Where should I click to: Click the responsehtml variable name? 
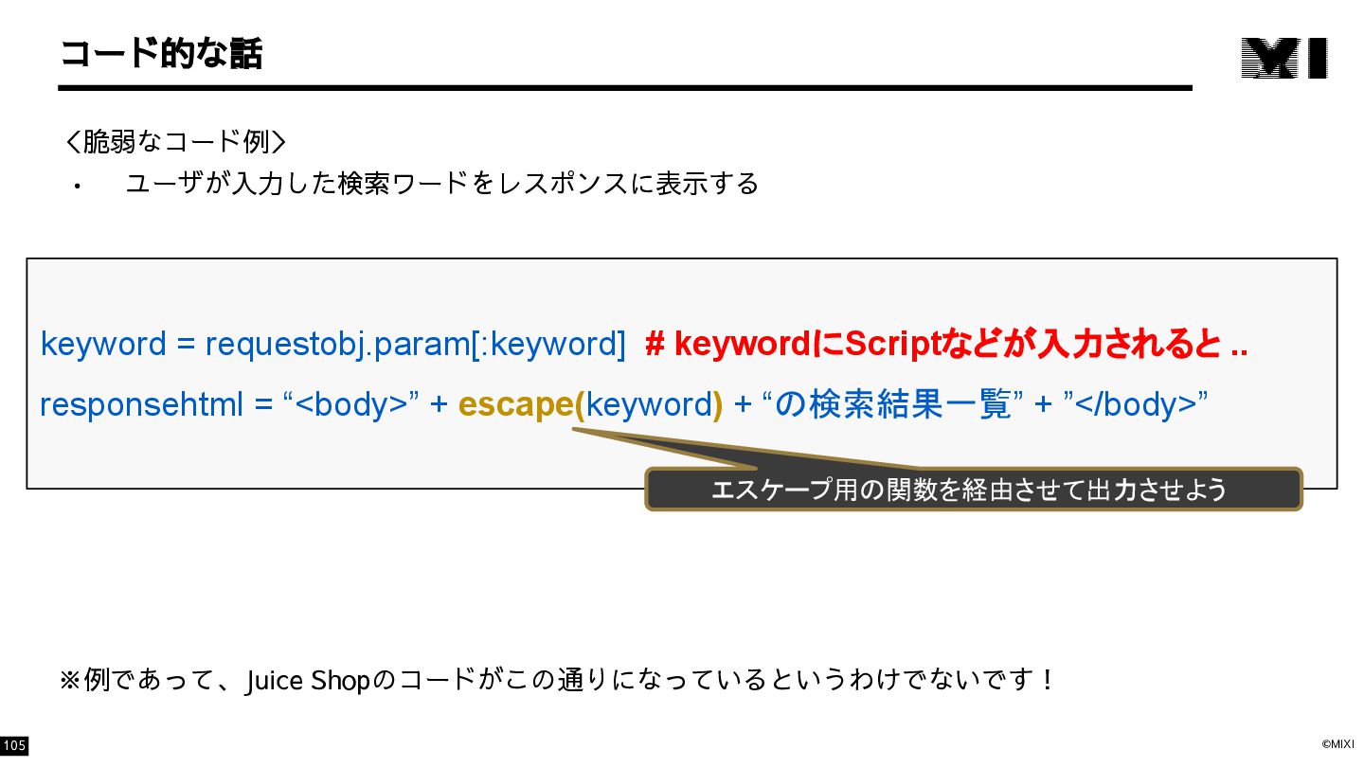click(143, 404)
